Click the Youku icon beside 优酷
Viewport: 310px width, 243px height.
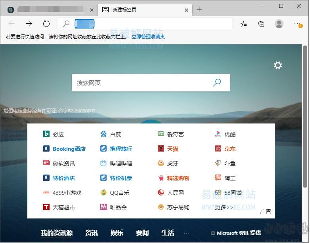(x=218, y=134)
